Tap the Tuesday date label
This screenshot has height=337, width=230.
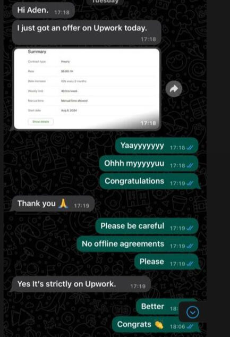(105, 2)
